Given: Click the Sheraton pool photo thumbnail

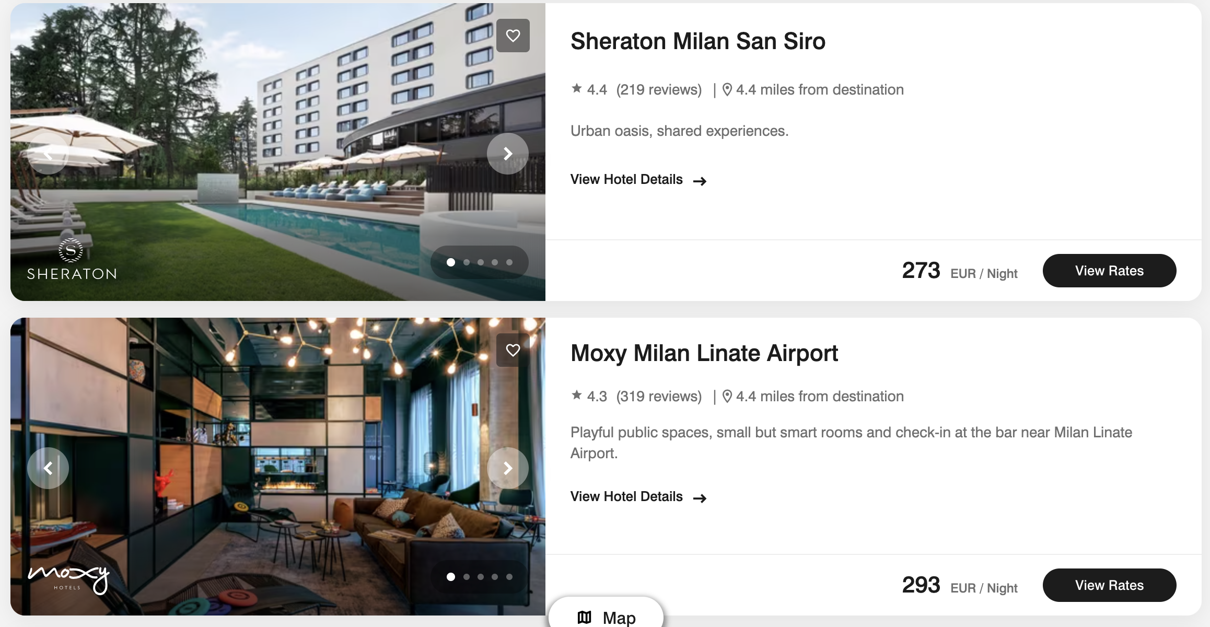Looking at the screenshot, I should (x=278, y=152).
